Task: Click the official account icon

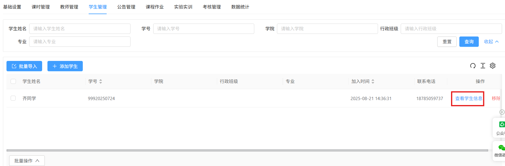Action: pos(501,124)
